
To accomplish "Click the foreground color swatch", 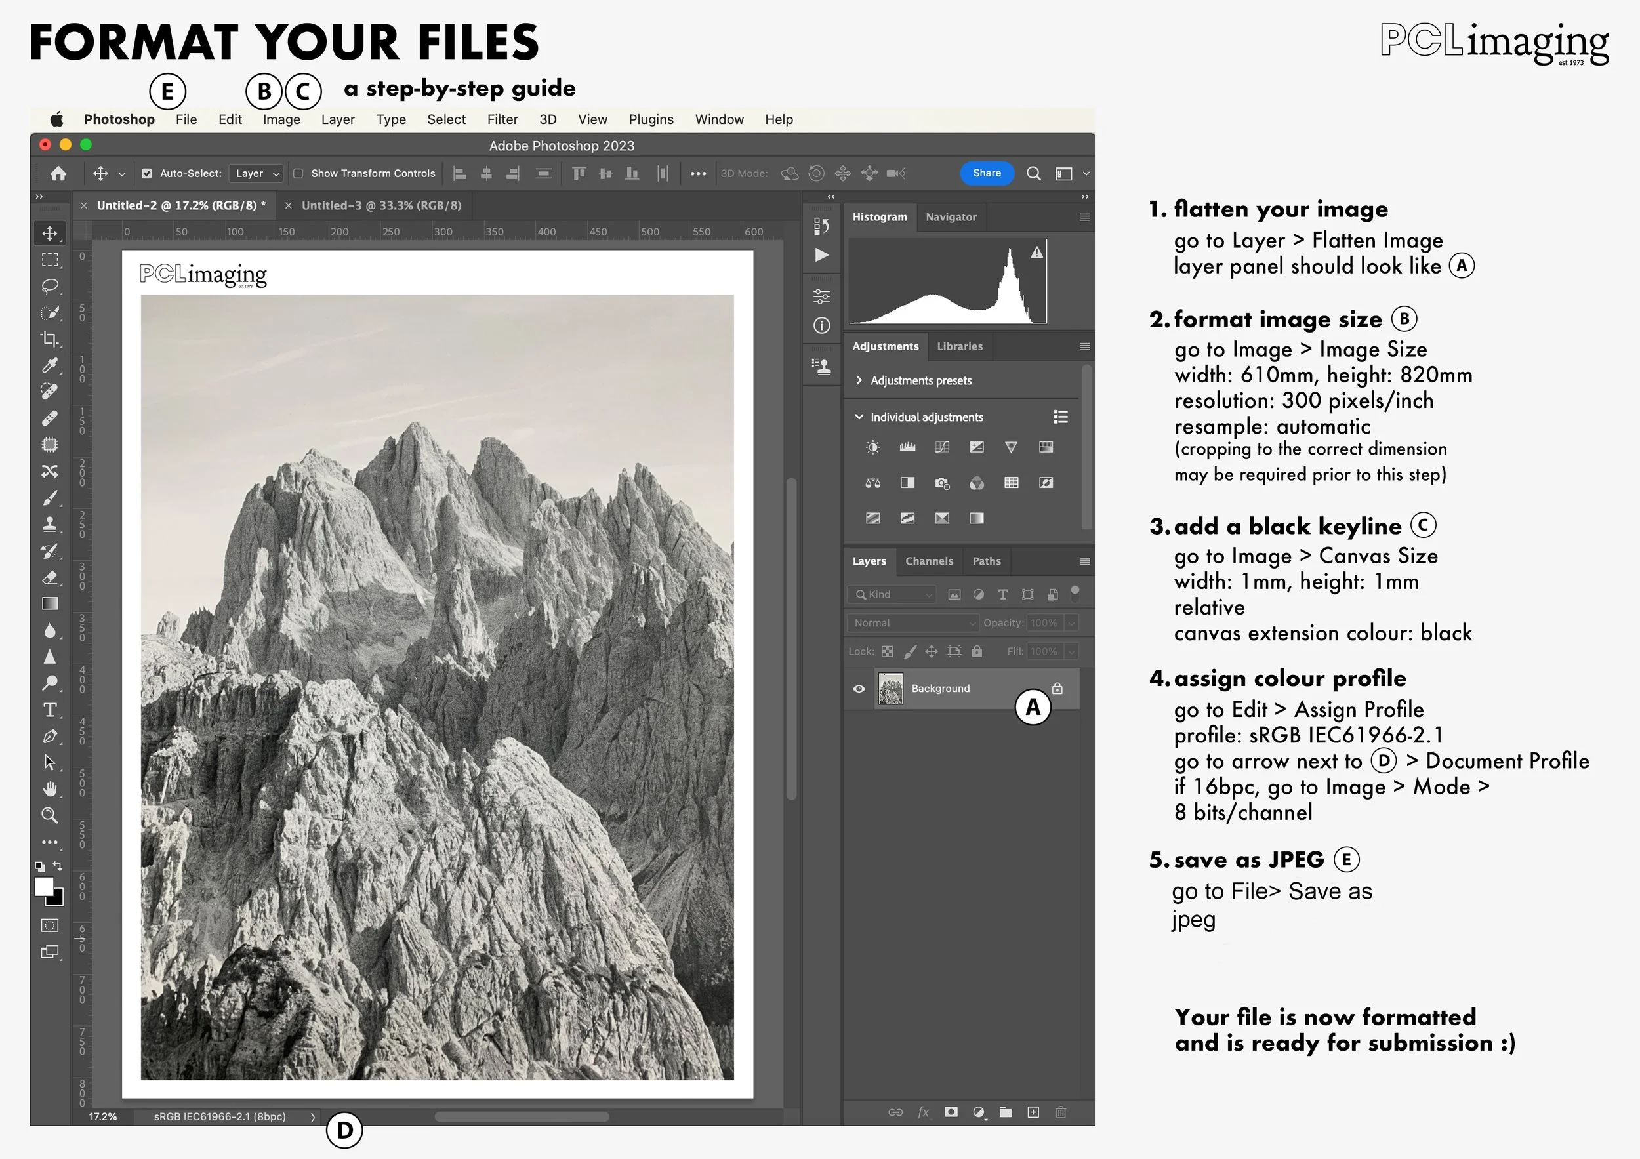I will (x=45, y=886).
